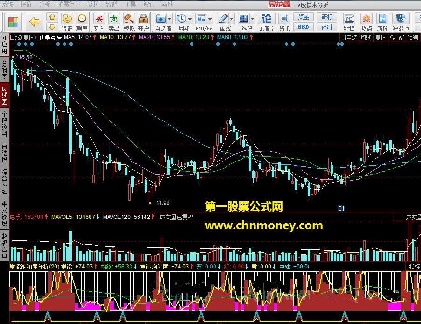Open the 报价 menu

click(x=26, y=4)
